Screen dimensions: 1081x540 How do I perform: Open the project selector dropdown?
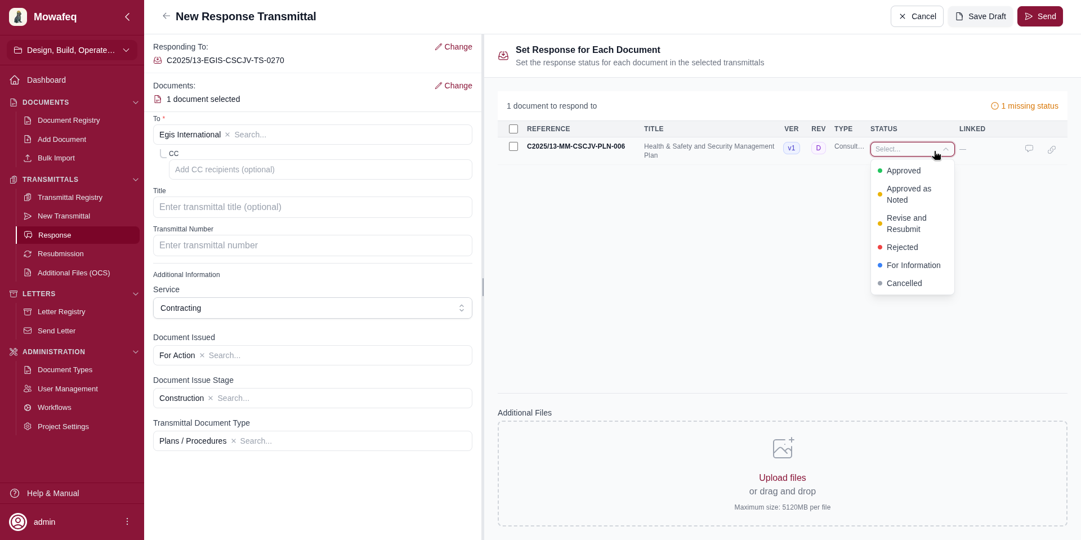click(72, 50)
